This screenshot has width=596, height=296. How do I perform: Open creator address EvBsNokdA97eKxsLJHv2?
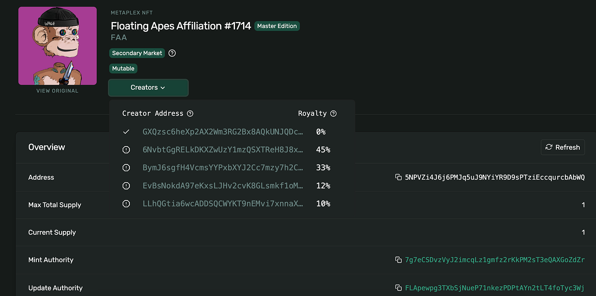[x=223, y=186]
